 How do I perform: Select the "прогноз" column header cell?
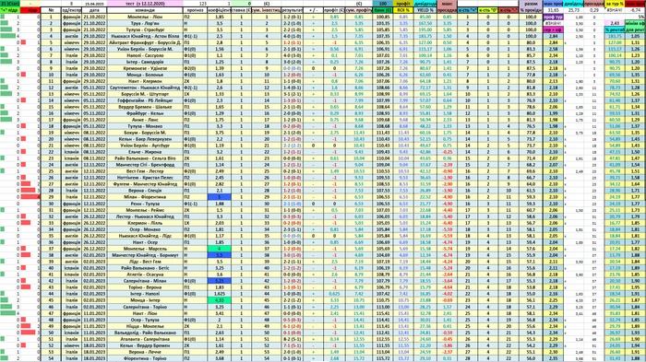tap(195, 10)
